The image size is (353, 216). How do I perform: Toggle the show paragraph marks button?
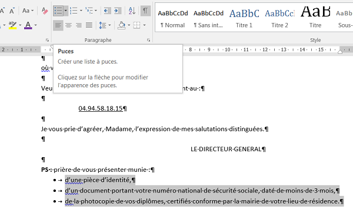[145, 11]
